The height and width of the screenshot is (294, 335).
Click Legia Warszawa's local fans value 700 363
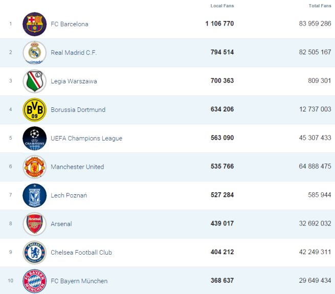pos(222,81)
